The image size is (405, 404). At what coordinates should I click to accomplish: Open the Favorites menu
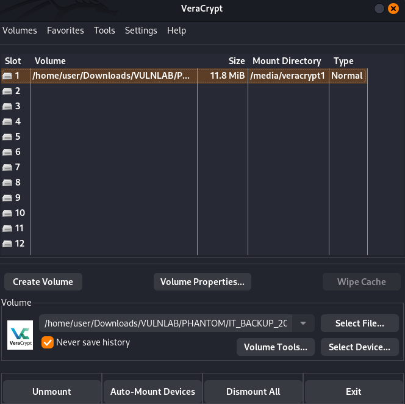click(x=65, y=31)
